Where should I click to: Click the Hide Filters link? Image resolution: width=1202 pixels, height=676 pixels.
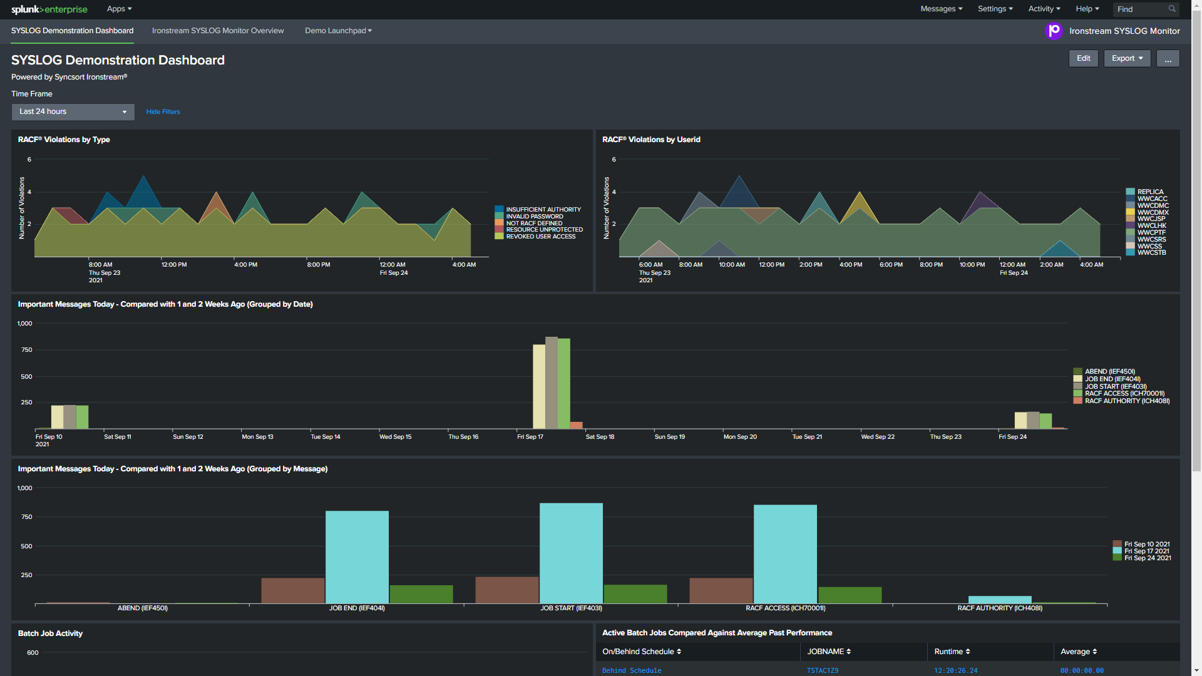coord(163,112)
